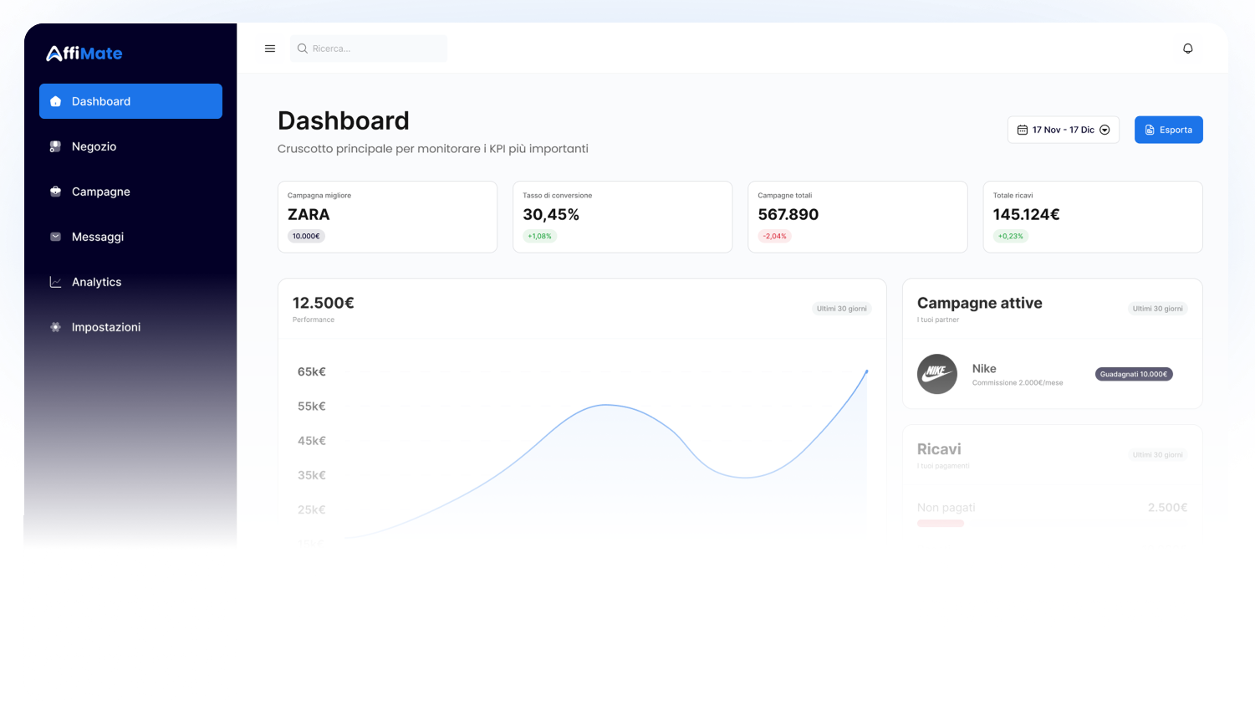1255x701 pixels.
Task: Open Messaggi via the envelope icon
Action: tap(55, 236)
